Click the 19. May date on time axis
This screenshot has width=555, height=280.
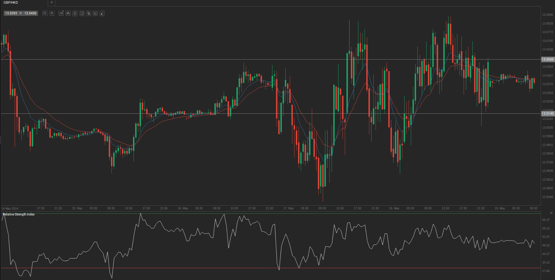point(500,208)
